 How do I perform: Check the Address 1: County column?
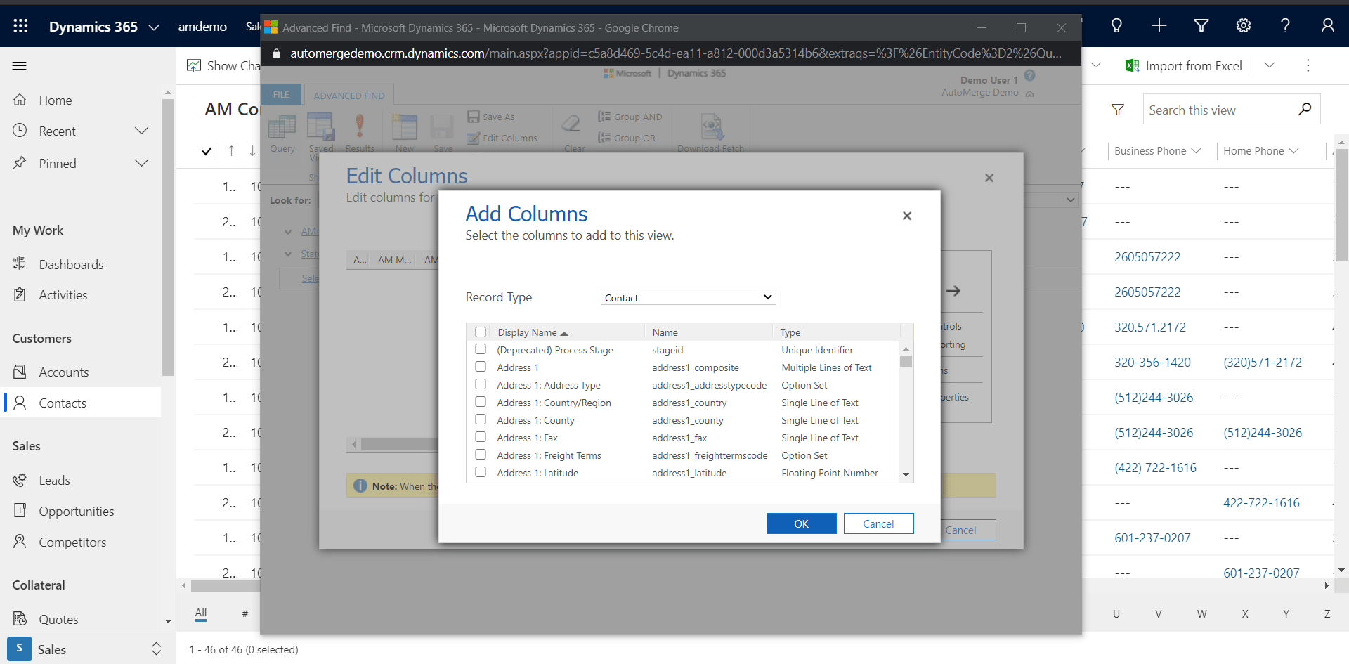click(481, 419)
